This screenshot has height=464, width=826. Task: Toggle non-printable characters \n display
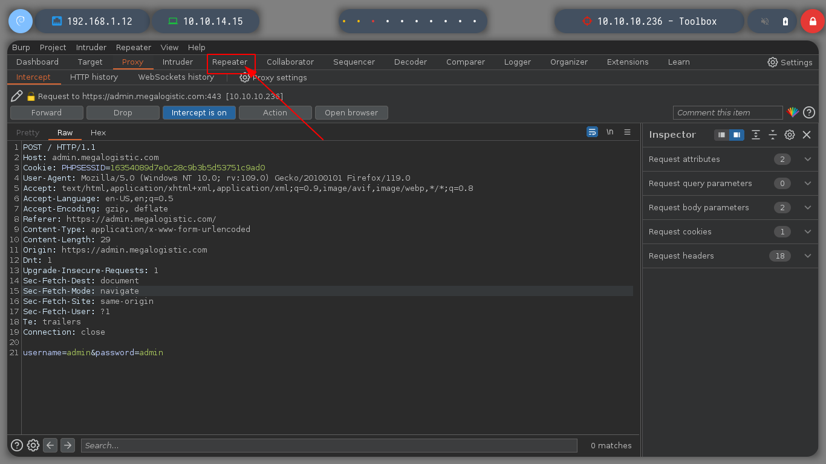pos(610,132)
